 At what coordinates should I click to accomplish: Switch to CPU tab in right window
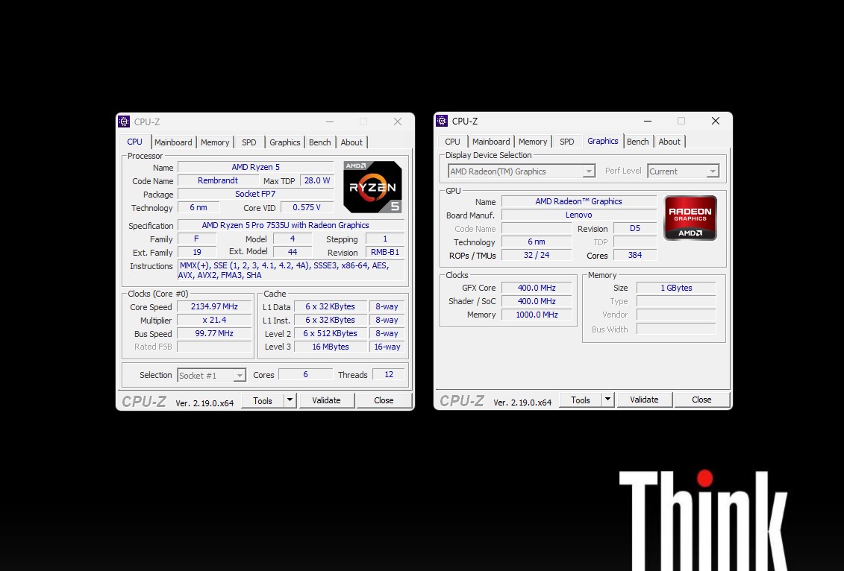pyautogui.click(x=452, y=142)
